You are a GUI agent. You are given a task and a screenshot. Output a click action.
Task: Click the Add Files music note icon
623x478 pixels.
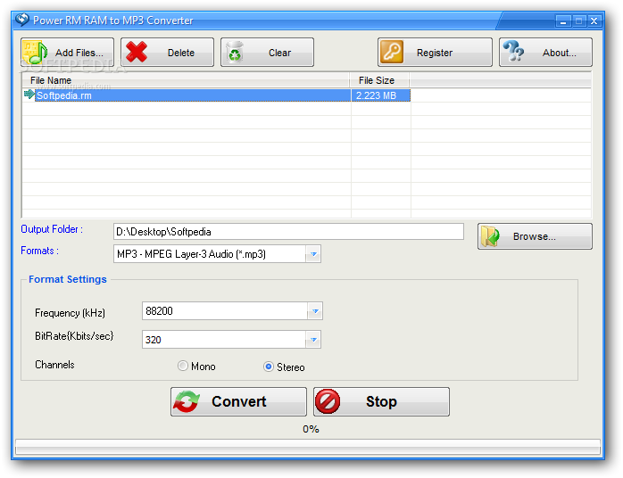(x=35, y=53)
